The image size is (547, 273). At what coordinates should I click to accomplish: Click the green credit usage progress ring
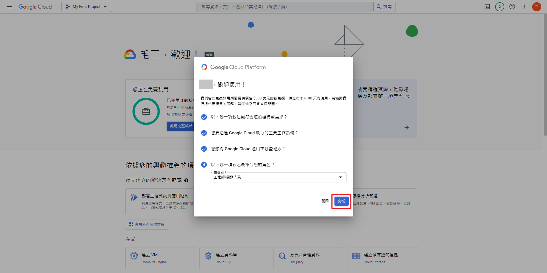coord(146,111)
